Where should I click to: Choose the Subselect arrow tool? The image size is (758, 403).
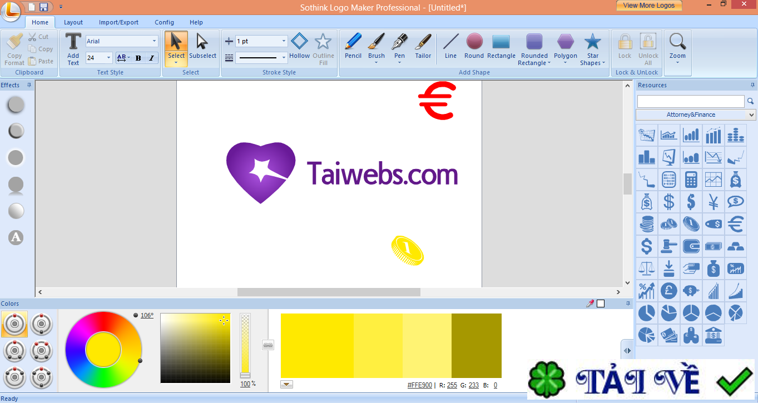(x=202, y=46)
